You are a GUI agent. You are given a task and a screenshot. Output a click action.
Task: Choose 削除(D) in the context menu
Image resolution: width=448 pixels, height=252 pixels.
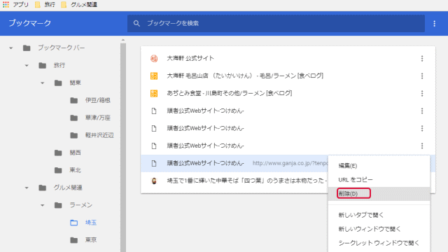click(x=379, y=194)
